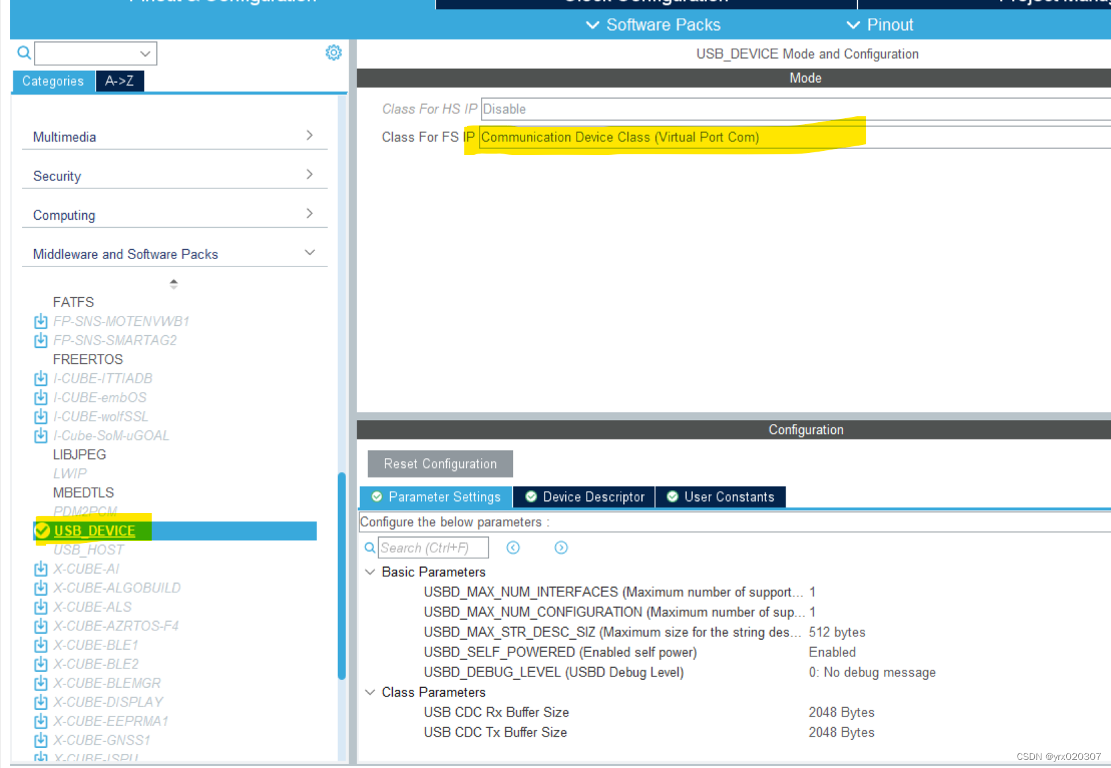Click the download icon next to X-CUBE-ALGOBUILD
This screenshot has width=1111, height=768.
[41, 588]
